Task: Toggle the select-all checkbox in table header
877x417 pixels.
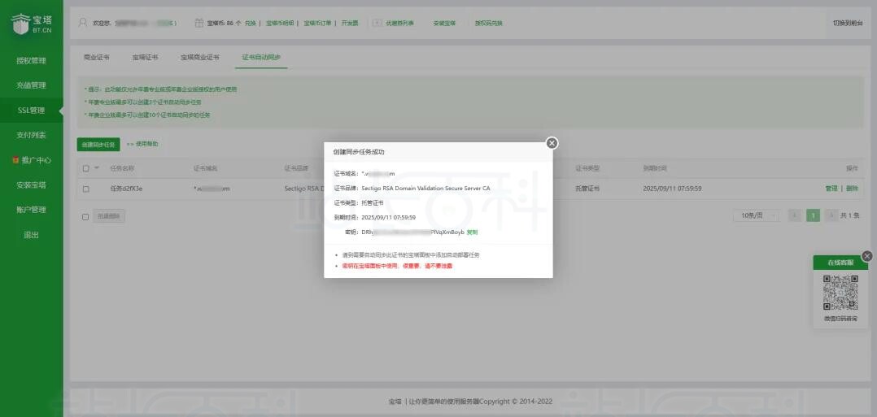Action: coord(85,168)
